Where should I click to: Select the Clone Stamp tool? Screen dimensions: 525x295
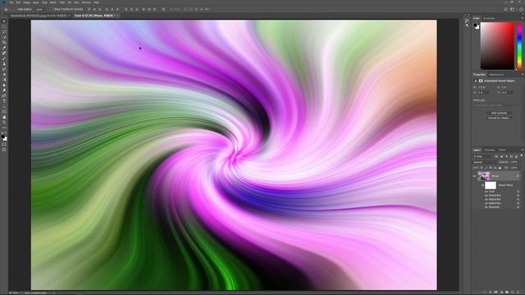[x=4, y=64]
